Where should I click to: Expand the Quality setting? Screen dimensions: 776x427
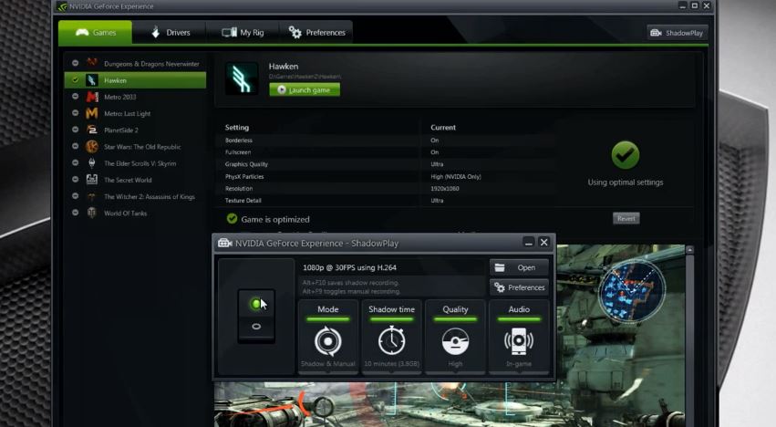click(455, 337)
